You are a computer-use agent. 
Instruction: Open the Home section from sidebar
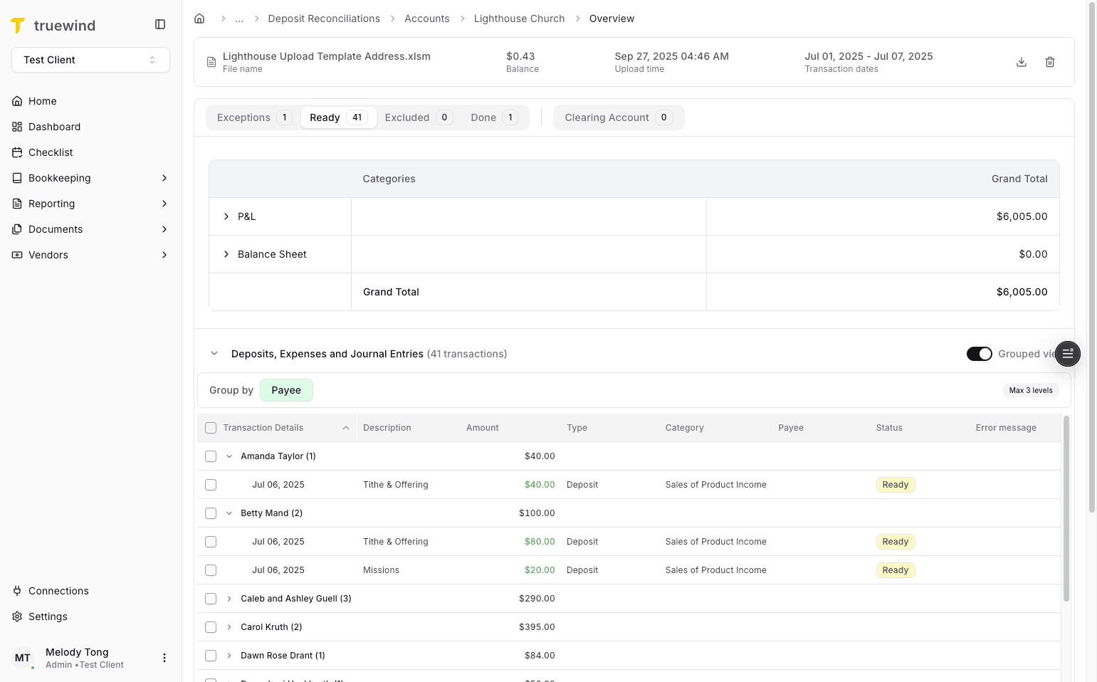pyautogui.click(x=41, y=101)
